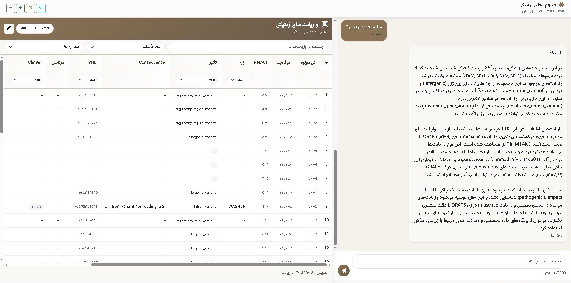
Task: Select the sample_miny.vcf file chip
Action: point(35,28)
